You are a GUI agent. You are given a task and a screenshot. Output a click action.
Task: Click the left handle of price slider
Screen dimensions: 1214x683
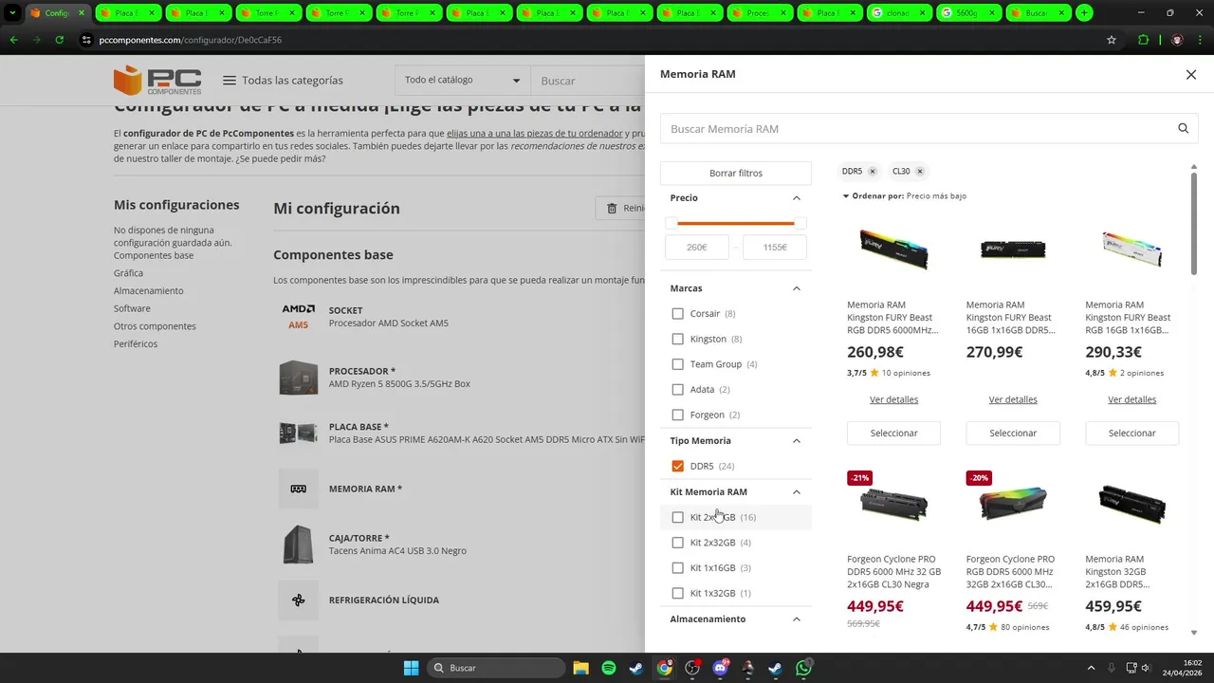click(x=671, y=223)
